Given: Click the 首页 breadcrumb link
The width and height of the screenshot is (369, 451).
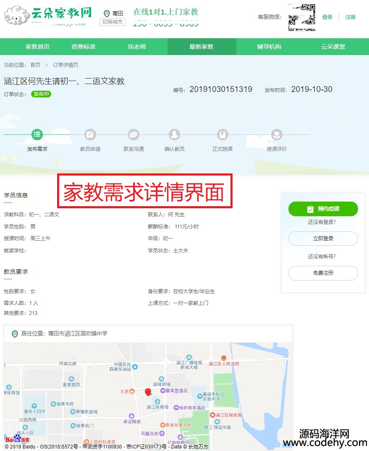Looking at the screenshot, I should point(35,65).
